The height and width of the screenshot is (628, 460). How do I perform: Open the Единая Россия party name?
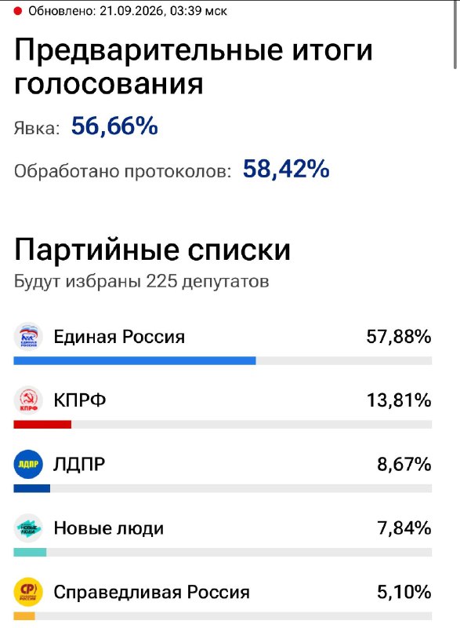click(x=119, y=337)
